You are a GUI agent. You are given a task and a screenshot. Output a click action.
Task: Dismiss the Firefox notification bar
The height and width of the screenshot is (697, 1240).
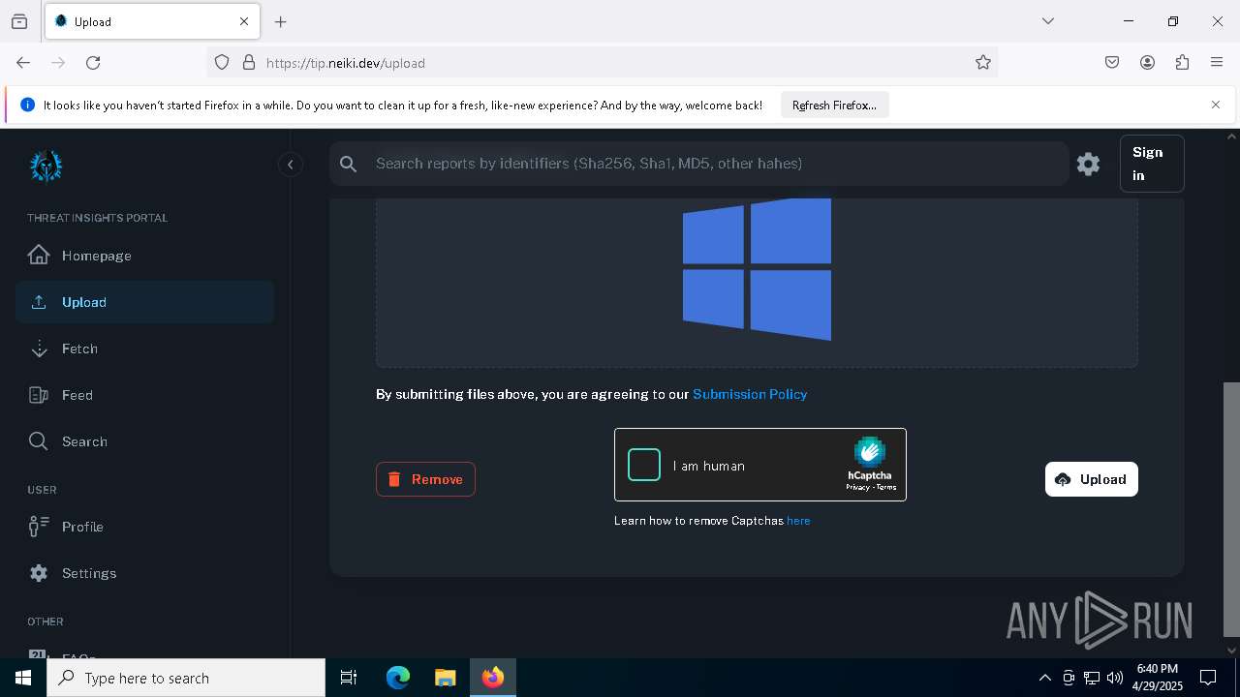(1216, 105)
